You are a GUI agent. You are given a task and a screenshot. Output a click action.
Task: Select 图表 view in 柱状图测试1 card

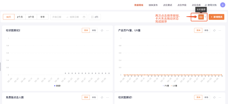pyautogui.click(x=198, y=97)
